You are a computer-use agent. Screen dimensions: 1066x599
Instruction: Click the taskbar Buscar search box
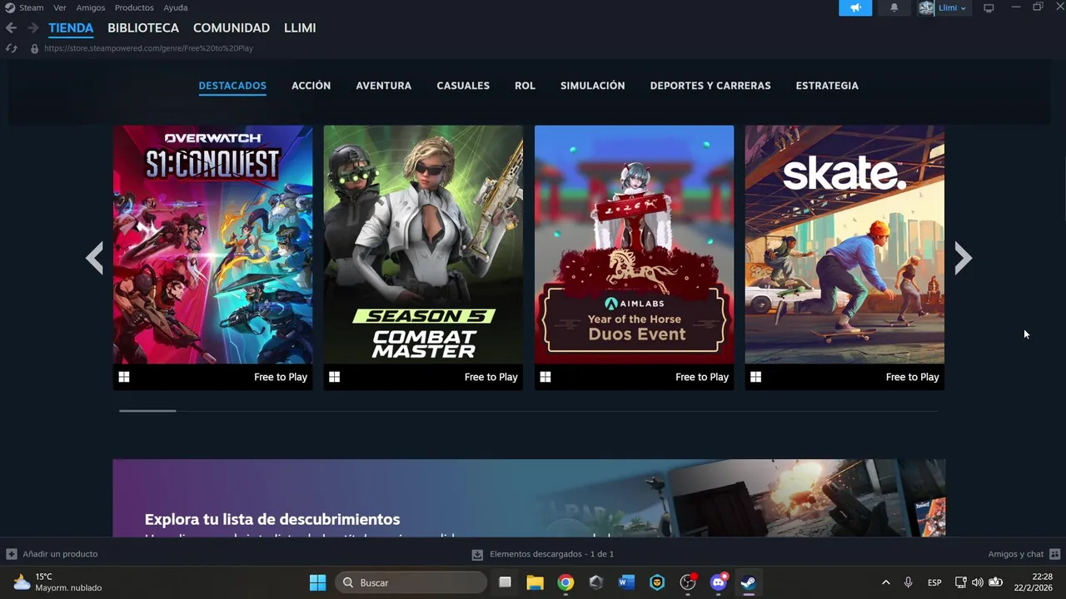(411, 582)
